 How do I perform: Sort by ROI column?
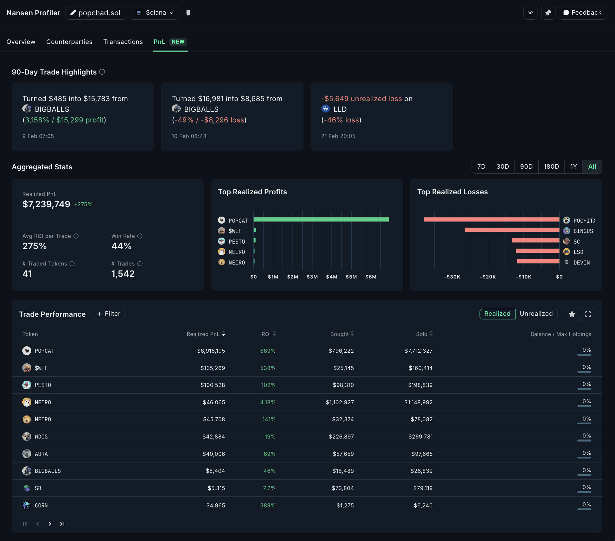269,334
